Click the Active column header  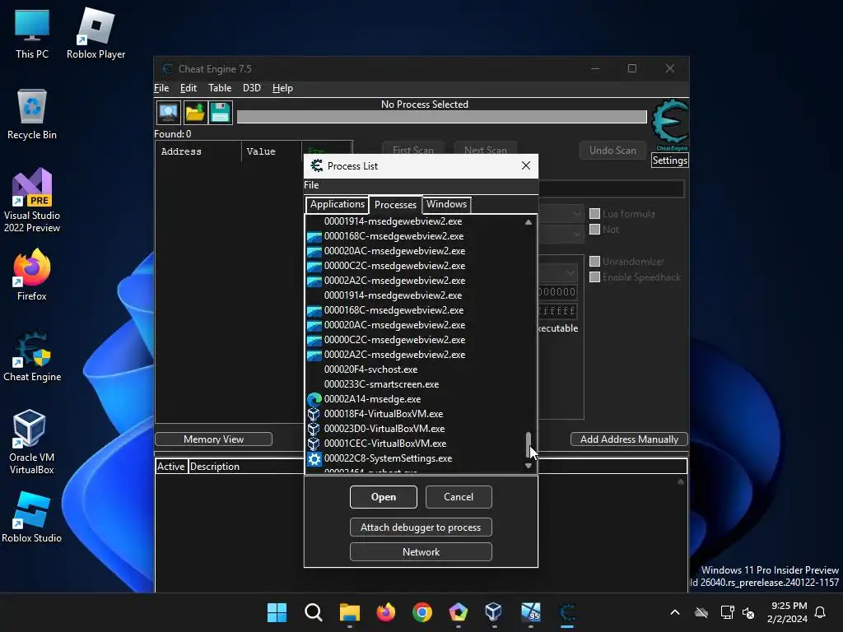click(171, 467)
